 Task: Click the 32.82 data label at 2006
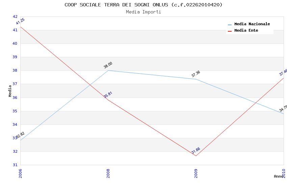click(x=20, y=135)
